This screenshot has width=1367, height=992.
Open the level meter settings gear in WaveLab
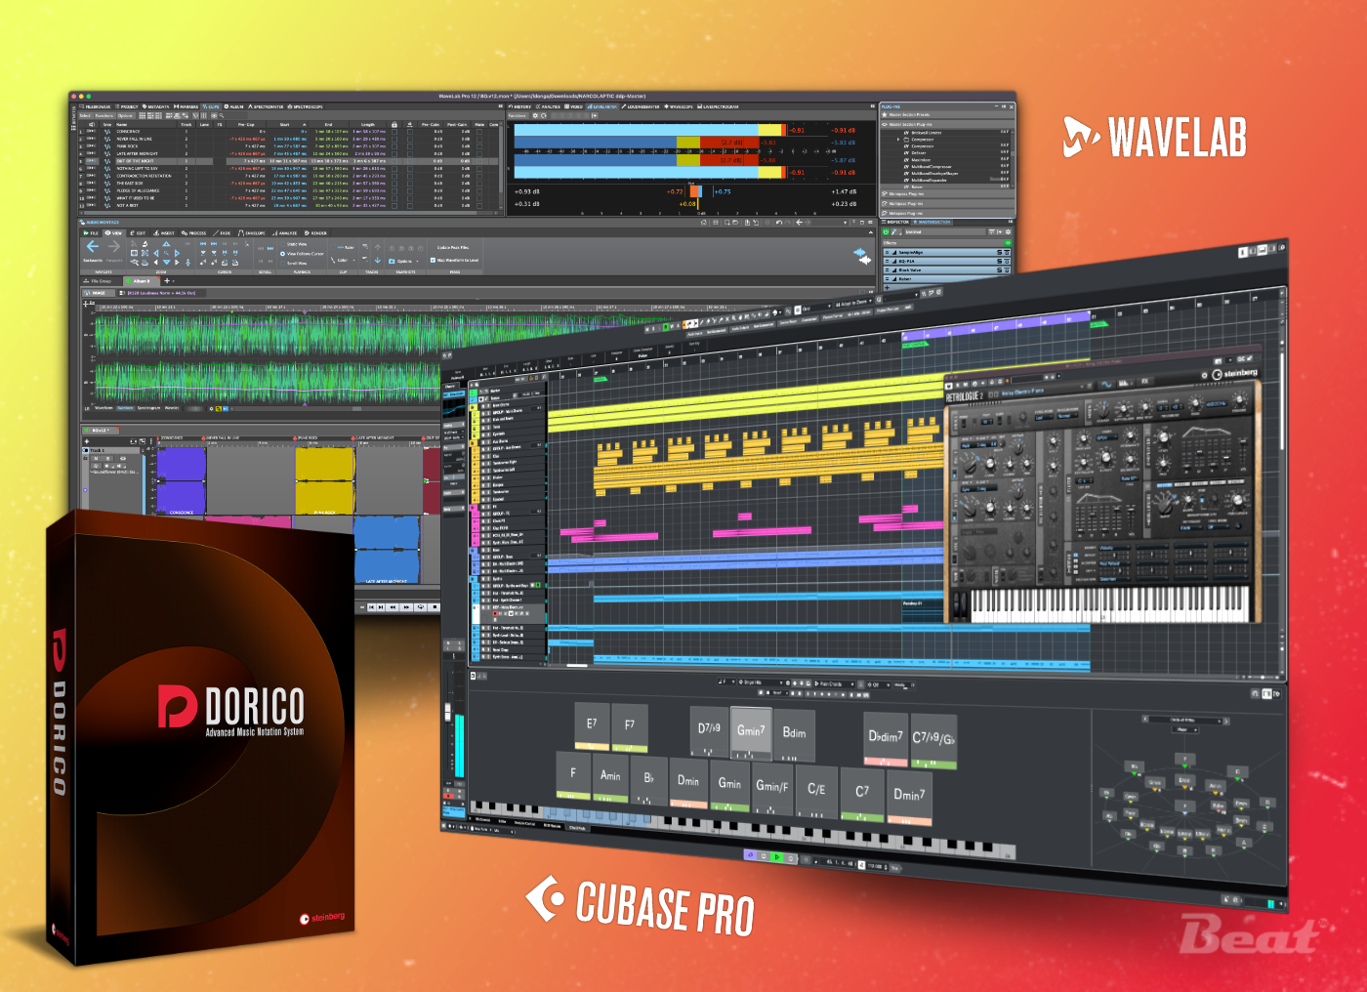535,115
